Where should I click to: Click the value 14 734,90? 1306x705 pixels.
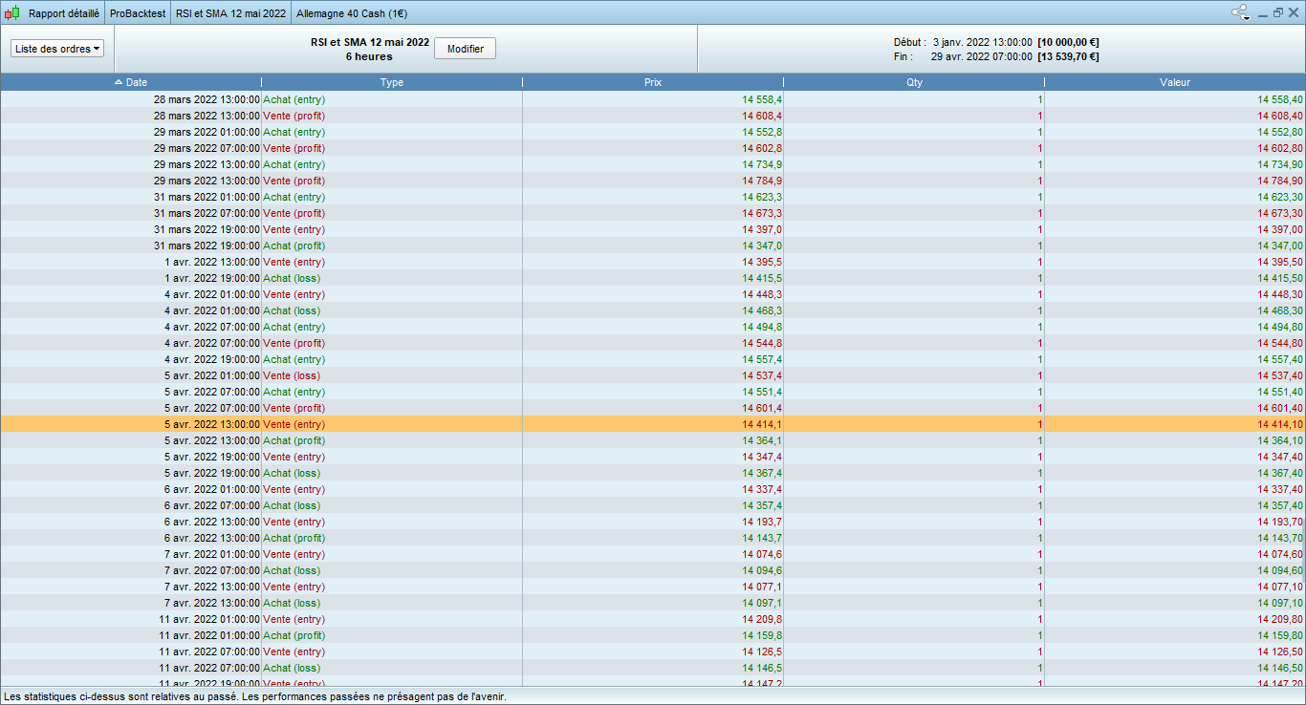click(x=1280, y=164)
